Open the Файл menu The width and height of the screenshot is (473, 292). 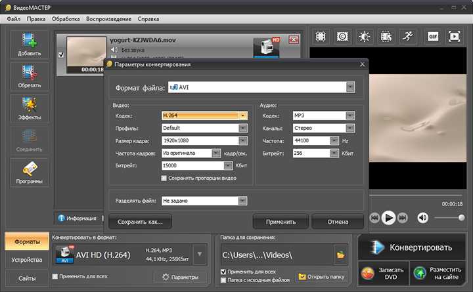(x=14, y=18)
